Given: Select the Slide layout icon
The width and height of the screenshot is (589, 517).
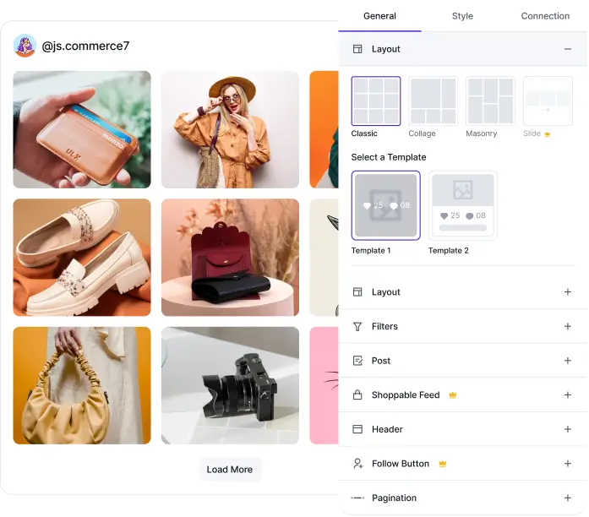Looking at the screenshot, I should (548, 101).
